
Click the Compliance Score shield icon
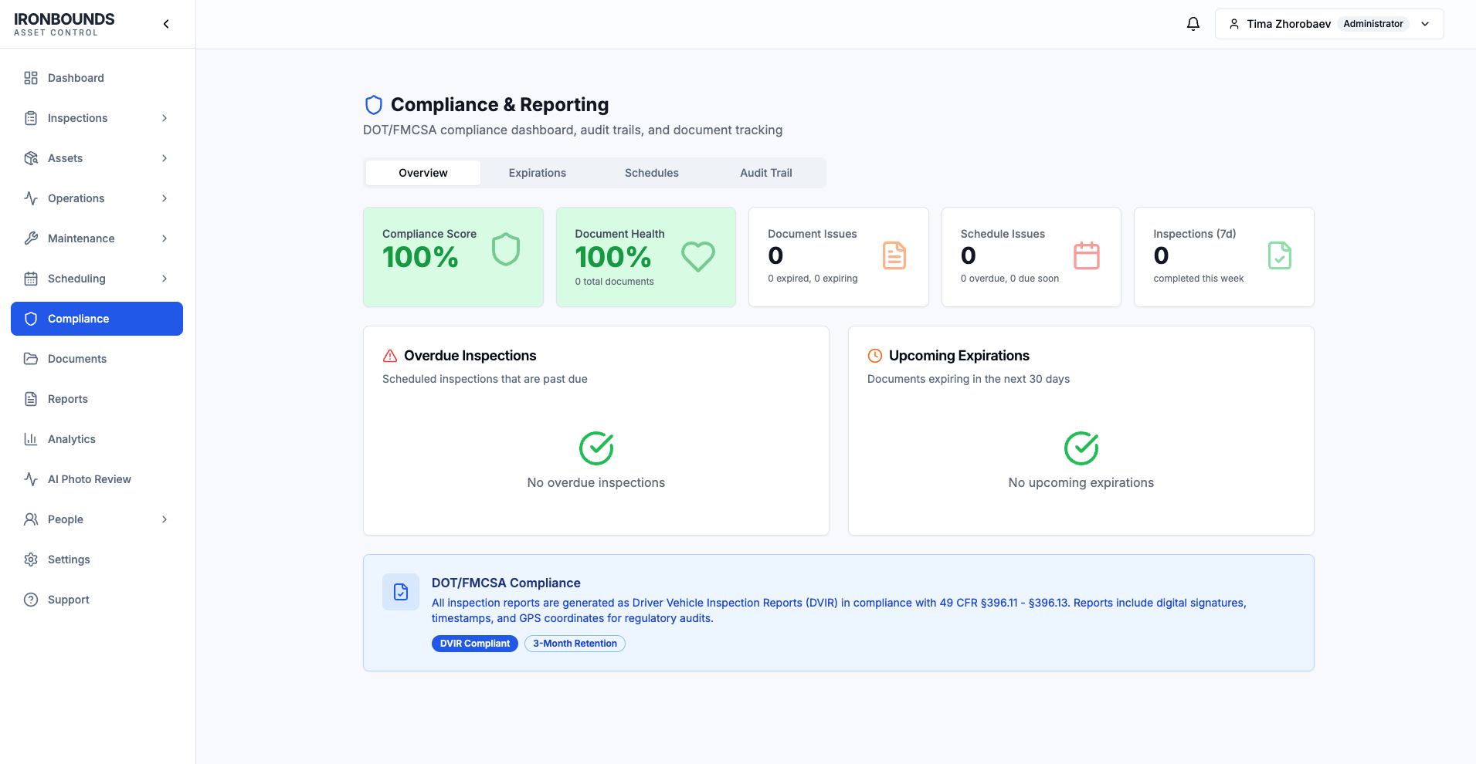[506, 249]
